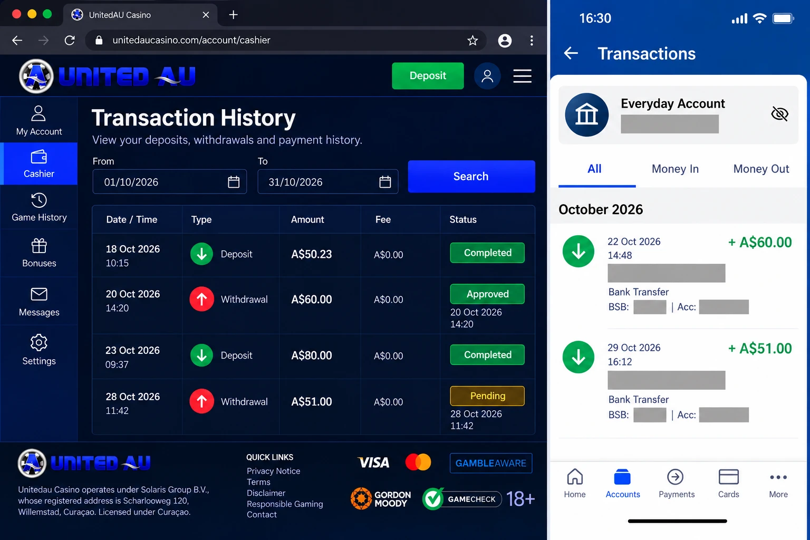Open the Responsible Gaming link
This screenshot has width=810, height=540.
click(285, 504)
